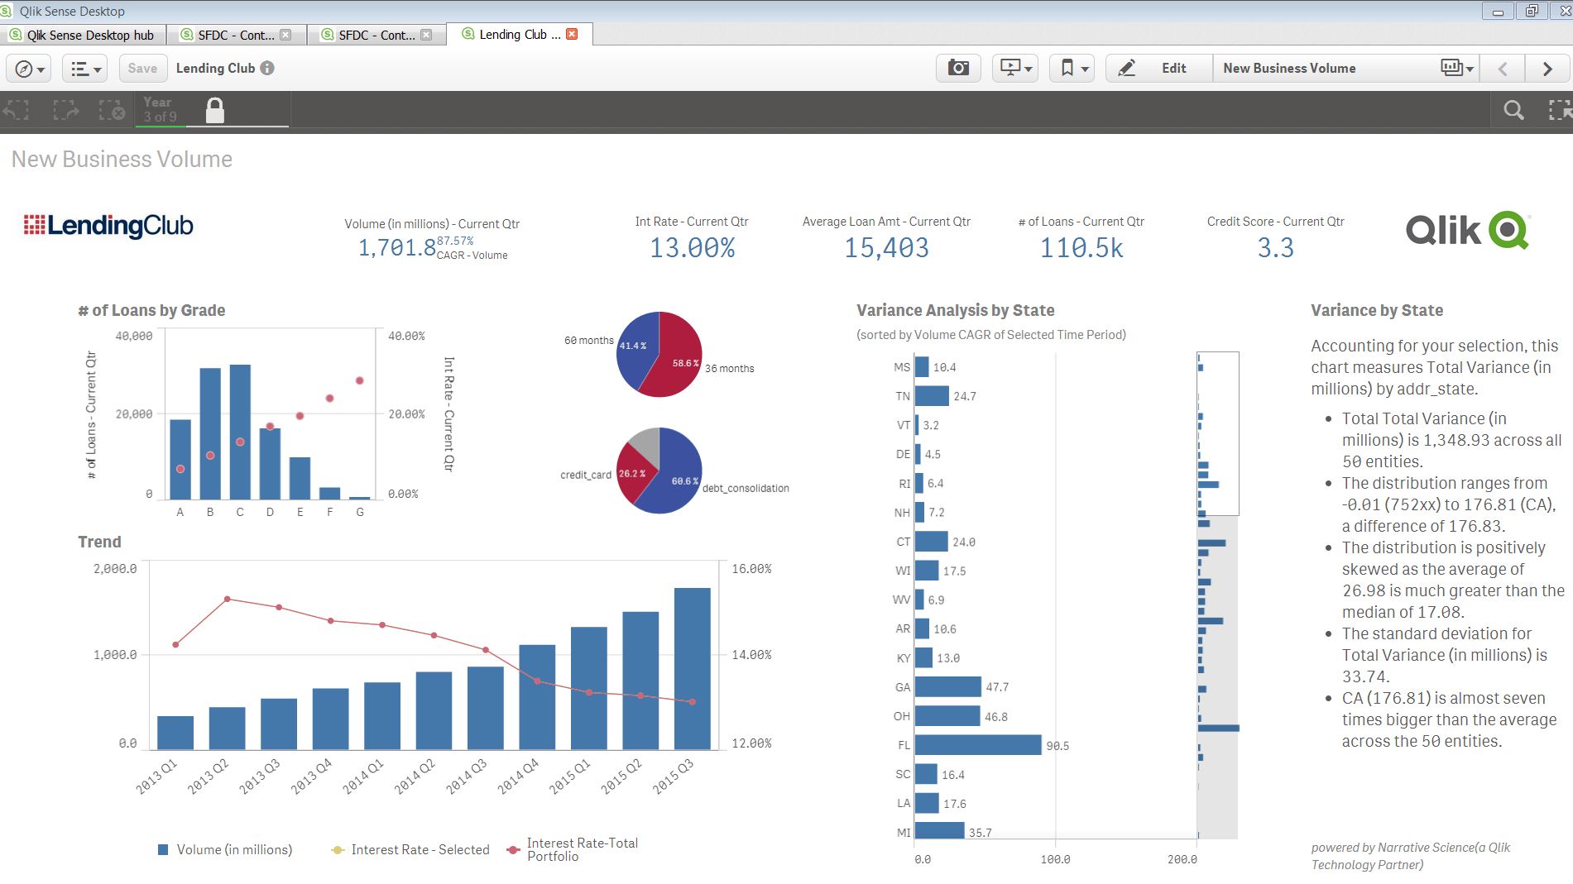Select grade C bar in loans chart
1573x884 pixels.
pyautogui.click(x=240, y=432)
